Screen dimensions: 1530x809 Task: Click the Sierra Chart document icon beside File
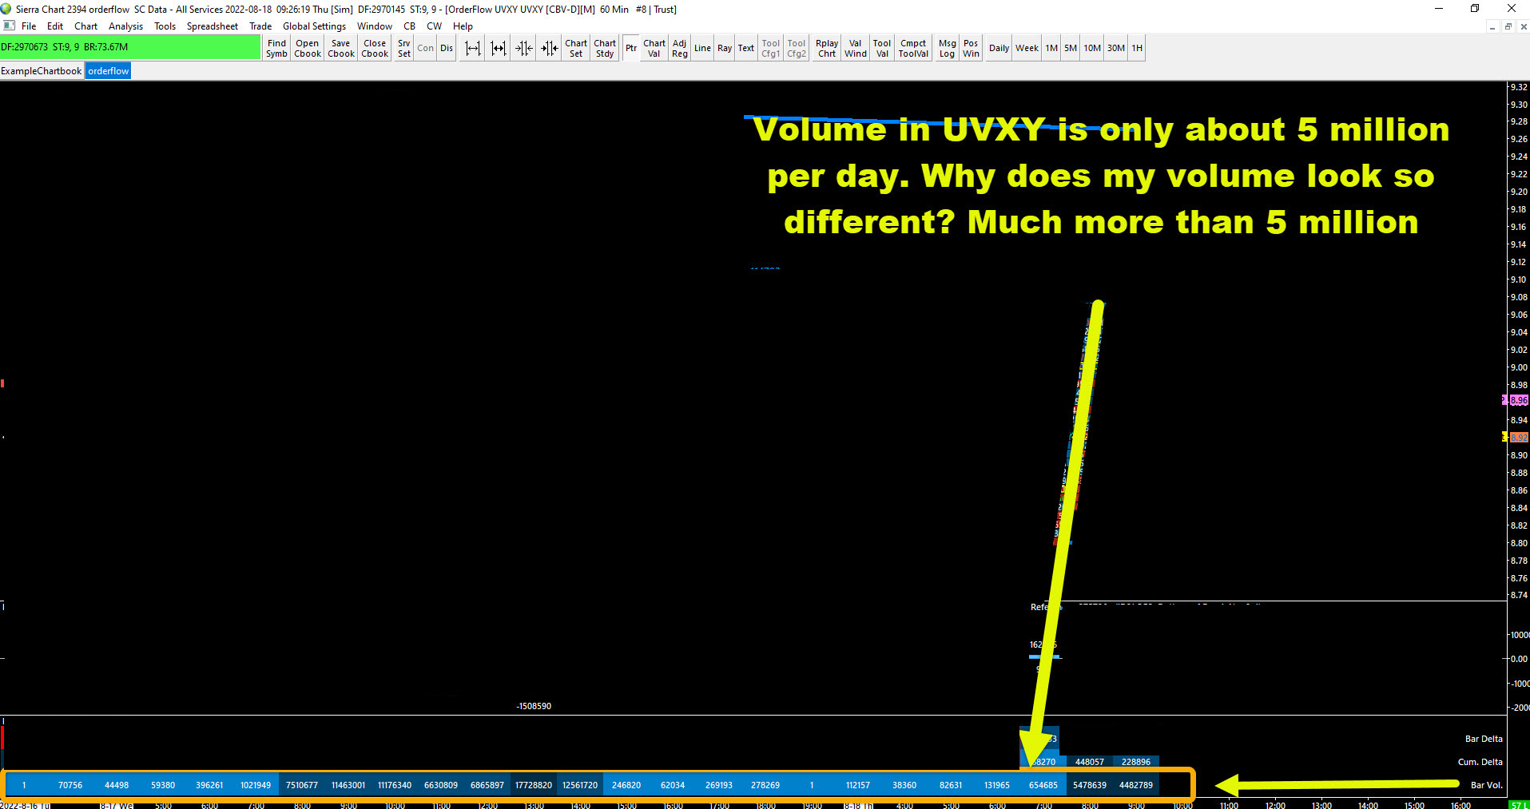coord(9,26)
